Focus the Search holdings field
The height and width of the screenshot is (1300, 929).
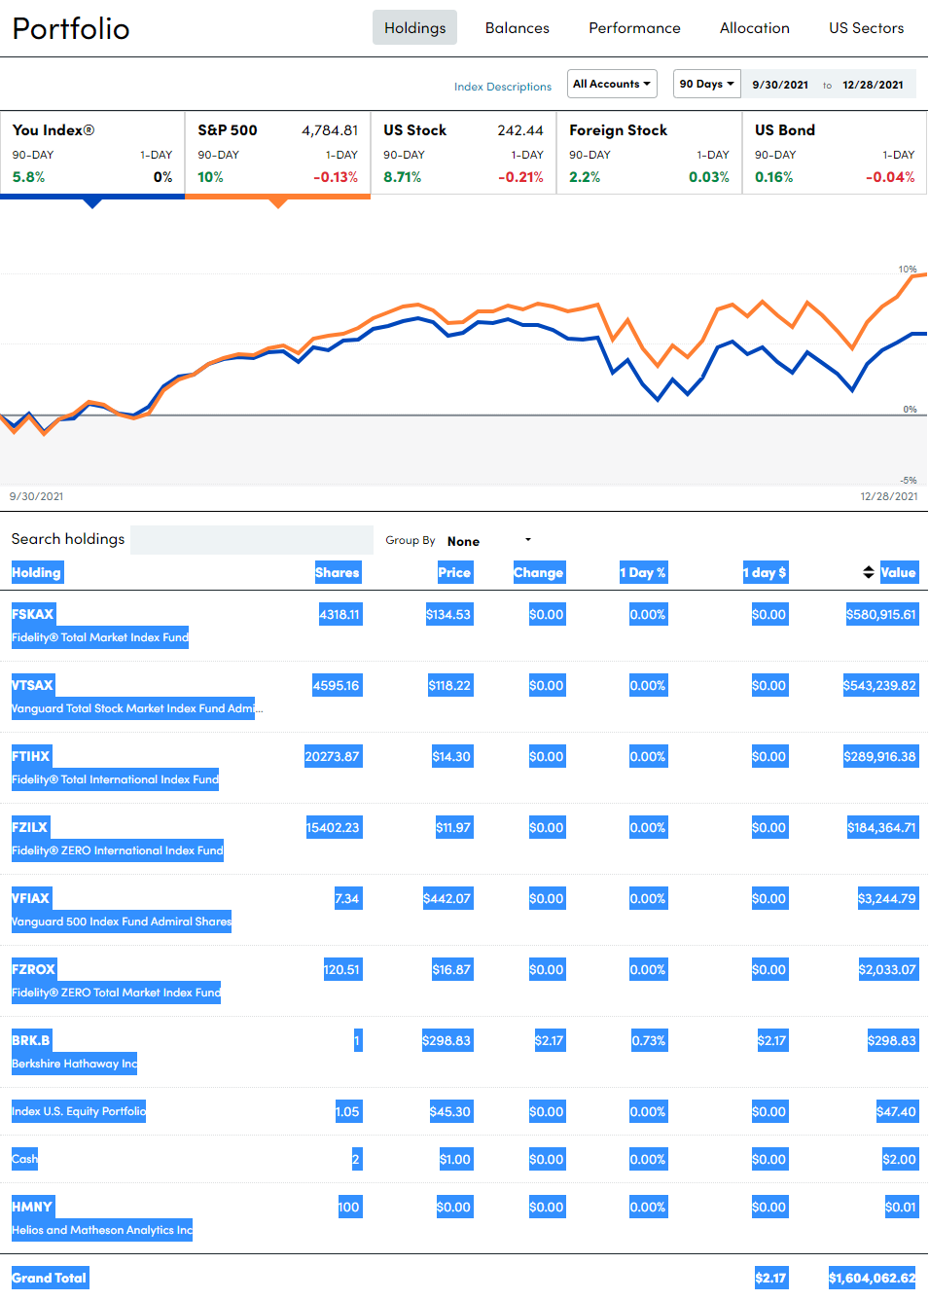pyautogui.click(x=252, y=540)
